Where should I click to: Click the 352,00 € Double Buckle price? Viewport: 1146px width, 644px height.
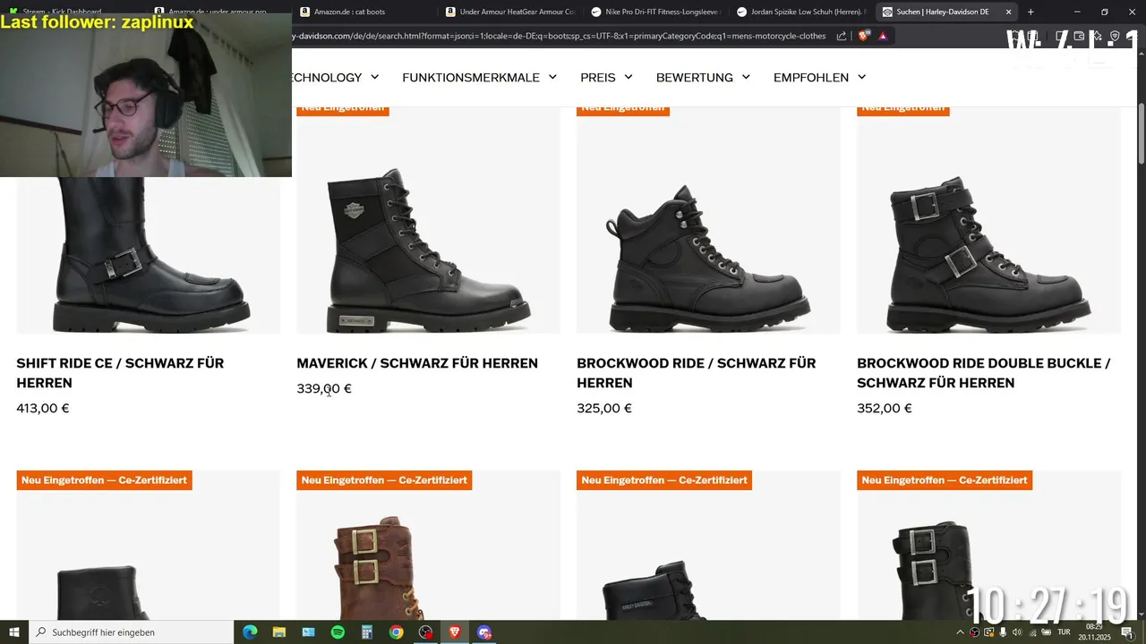(885, 408)
